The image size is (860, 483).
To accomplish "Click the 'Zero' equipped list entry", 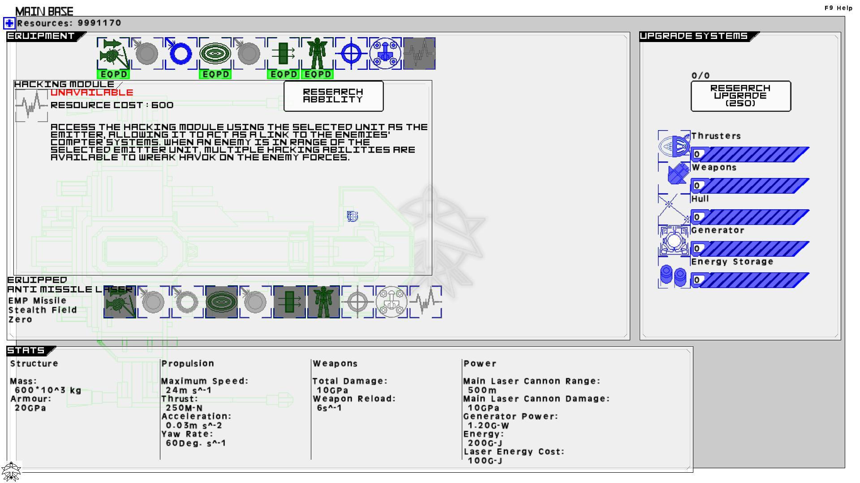I will coord(20,319).
